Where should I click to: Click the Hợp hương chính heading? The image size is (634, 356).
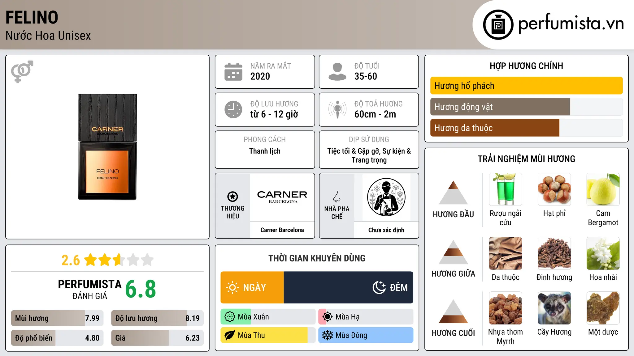coord(526,66)
